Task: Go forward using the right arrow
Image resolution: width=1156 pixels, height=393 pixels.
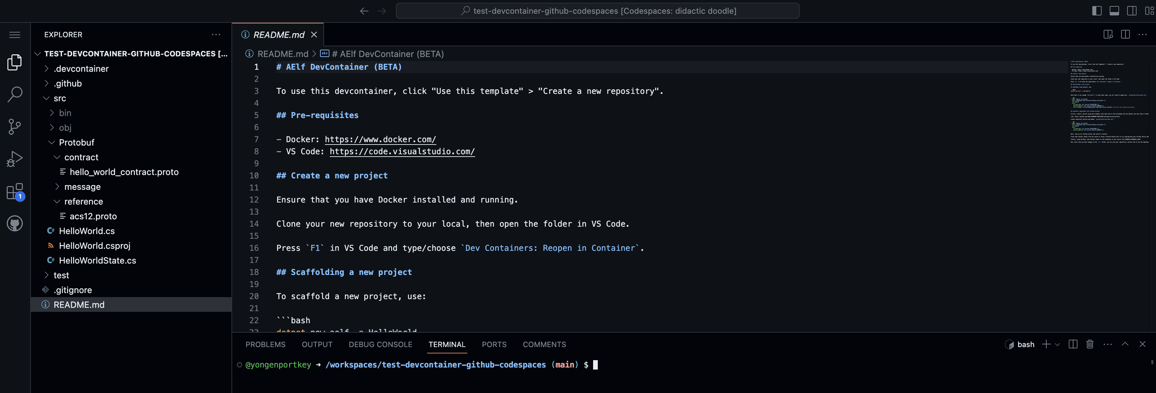Action: coord(382,11)
